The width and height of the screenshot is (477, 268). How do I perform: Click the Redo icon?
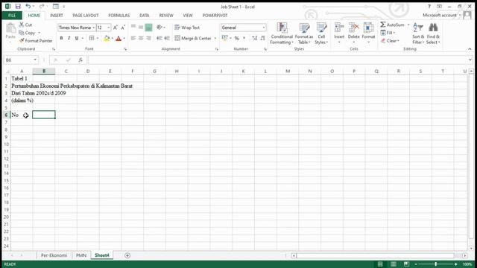42,7
